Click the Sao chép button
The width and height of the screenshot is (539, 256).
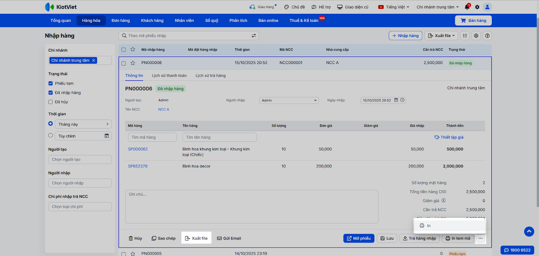point(163,238)
